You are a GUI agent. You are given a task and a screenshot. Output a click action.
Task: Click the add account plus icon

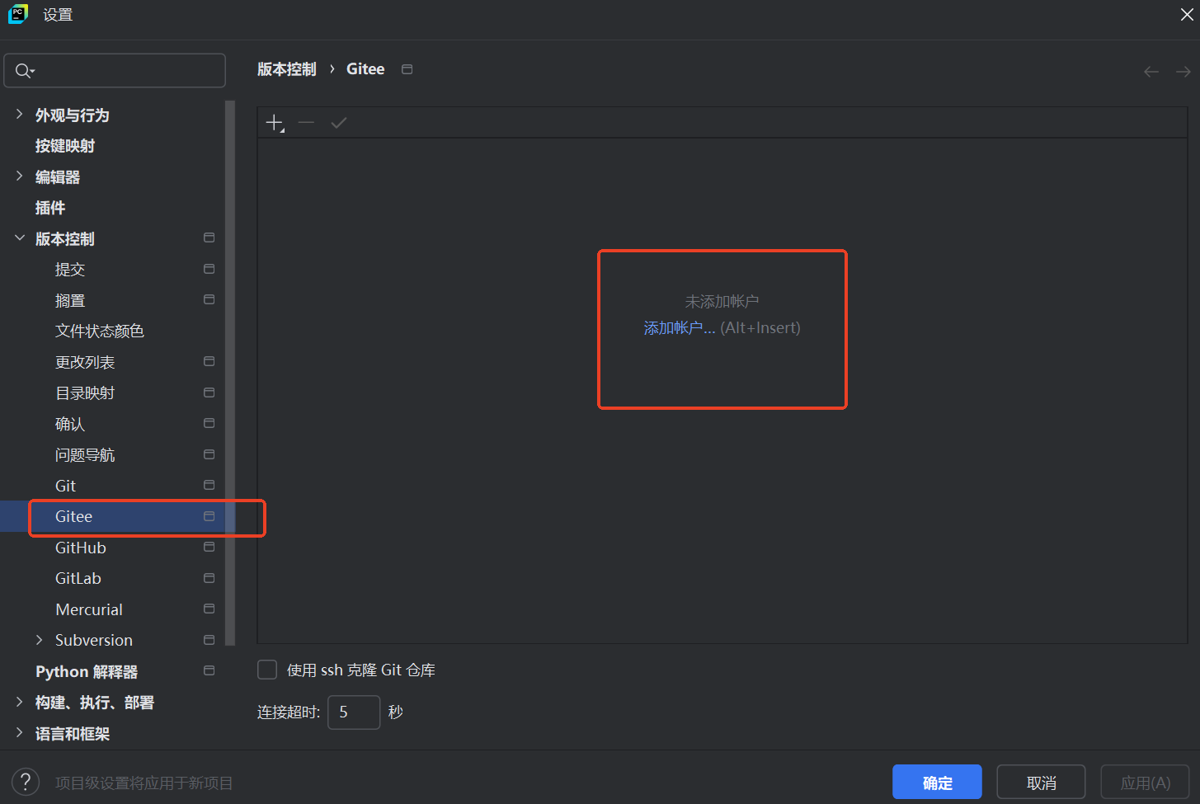[x=275, y=123]
